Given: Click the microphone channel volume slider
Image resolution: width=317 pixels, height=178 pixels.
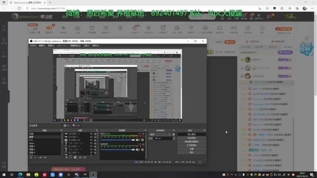Looking at the screenshot, I should pyautogui.click(x=117, y=140).
